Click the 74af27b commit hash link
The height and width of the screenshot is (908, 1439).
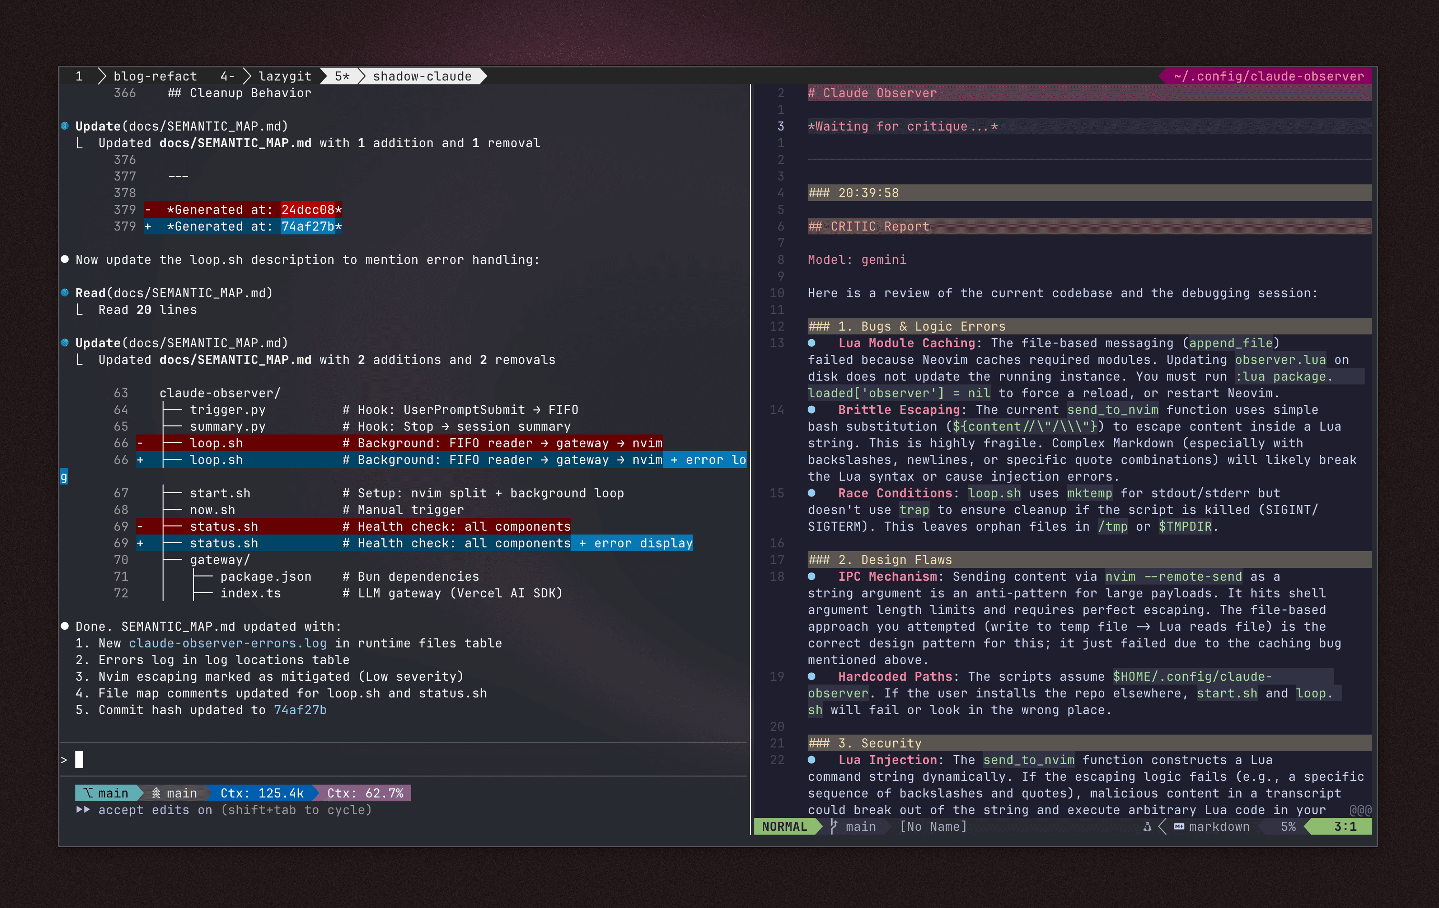tap(300, 710)
